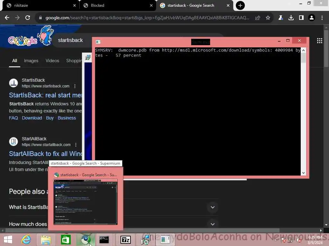Open the browser three-dot menu
329x246 pixels.
click(322, 18)
